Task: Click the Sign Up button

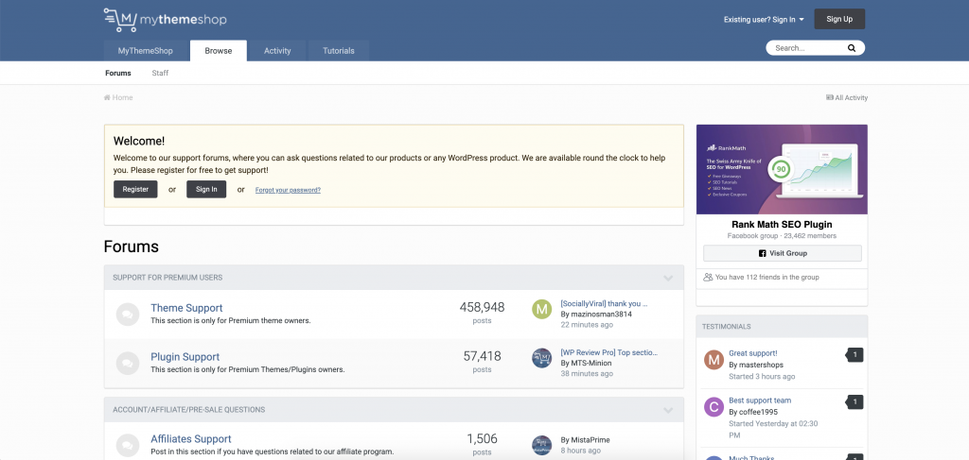Action: [x=839, y=19]
